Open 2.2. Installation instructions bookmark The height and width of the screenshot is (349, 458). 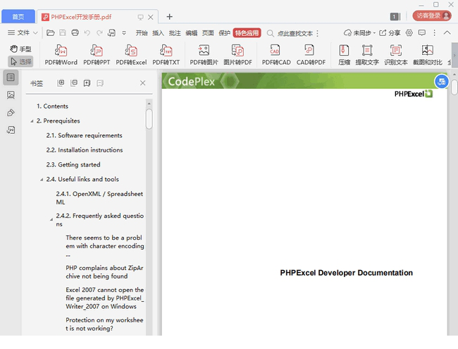(85, 150)
